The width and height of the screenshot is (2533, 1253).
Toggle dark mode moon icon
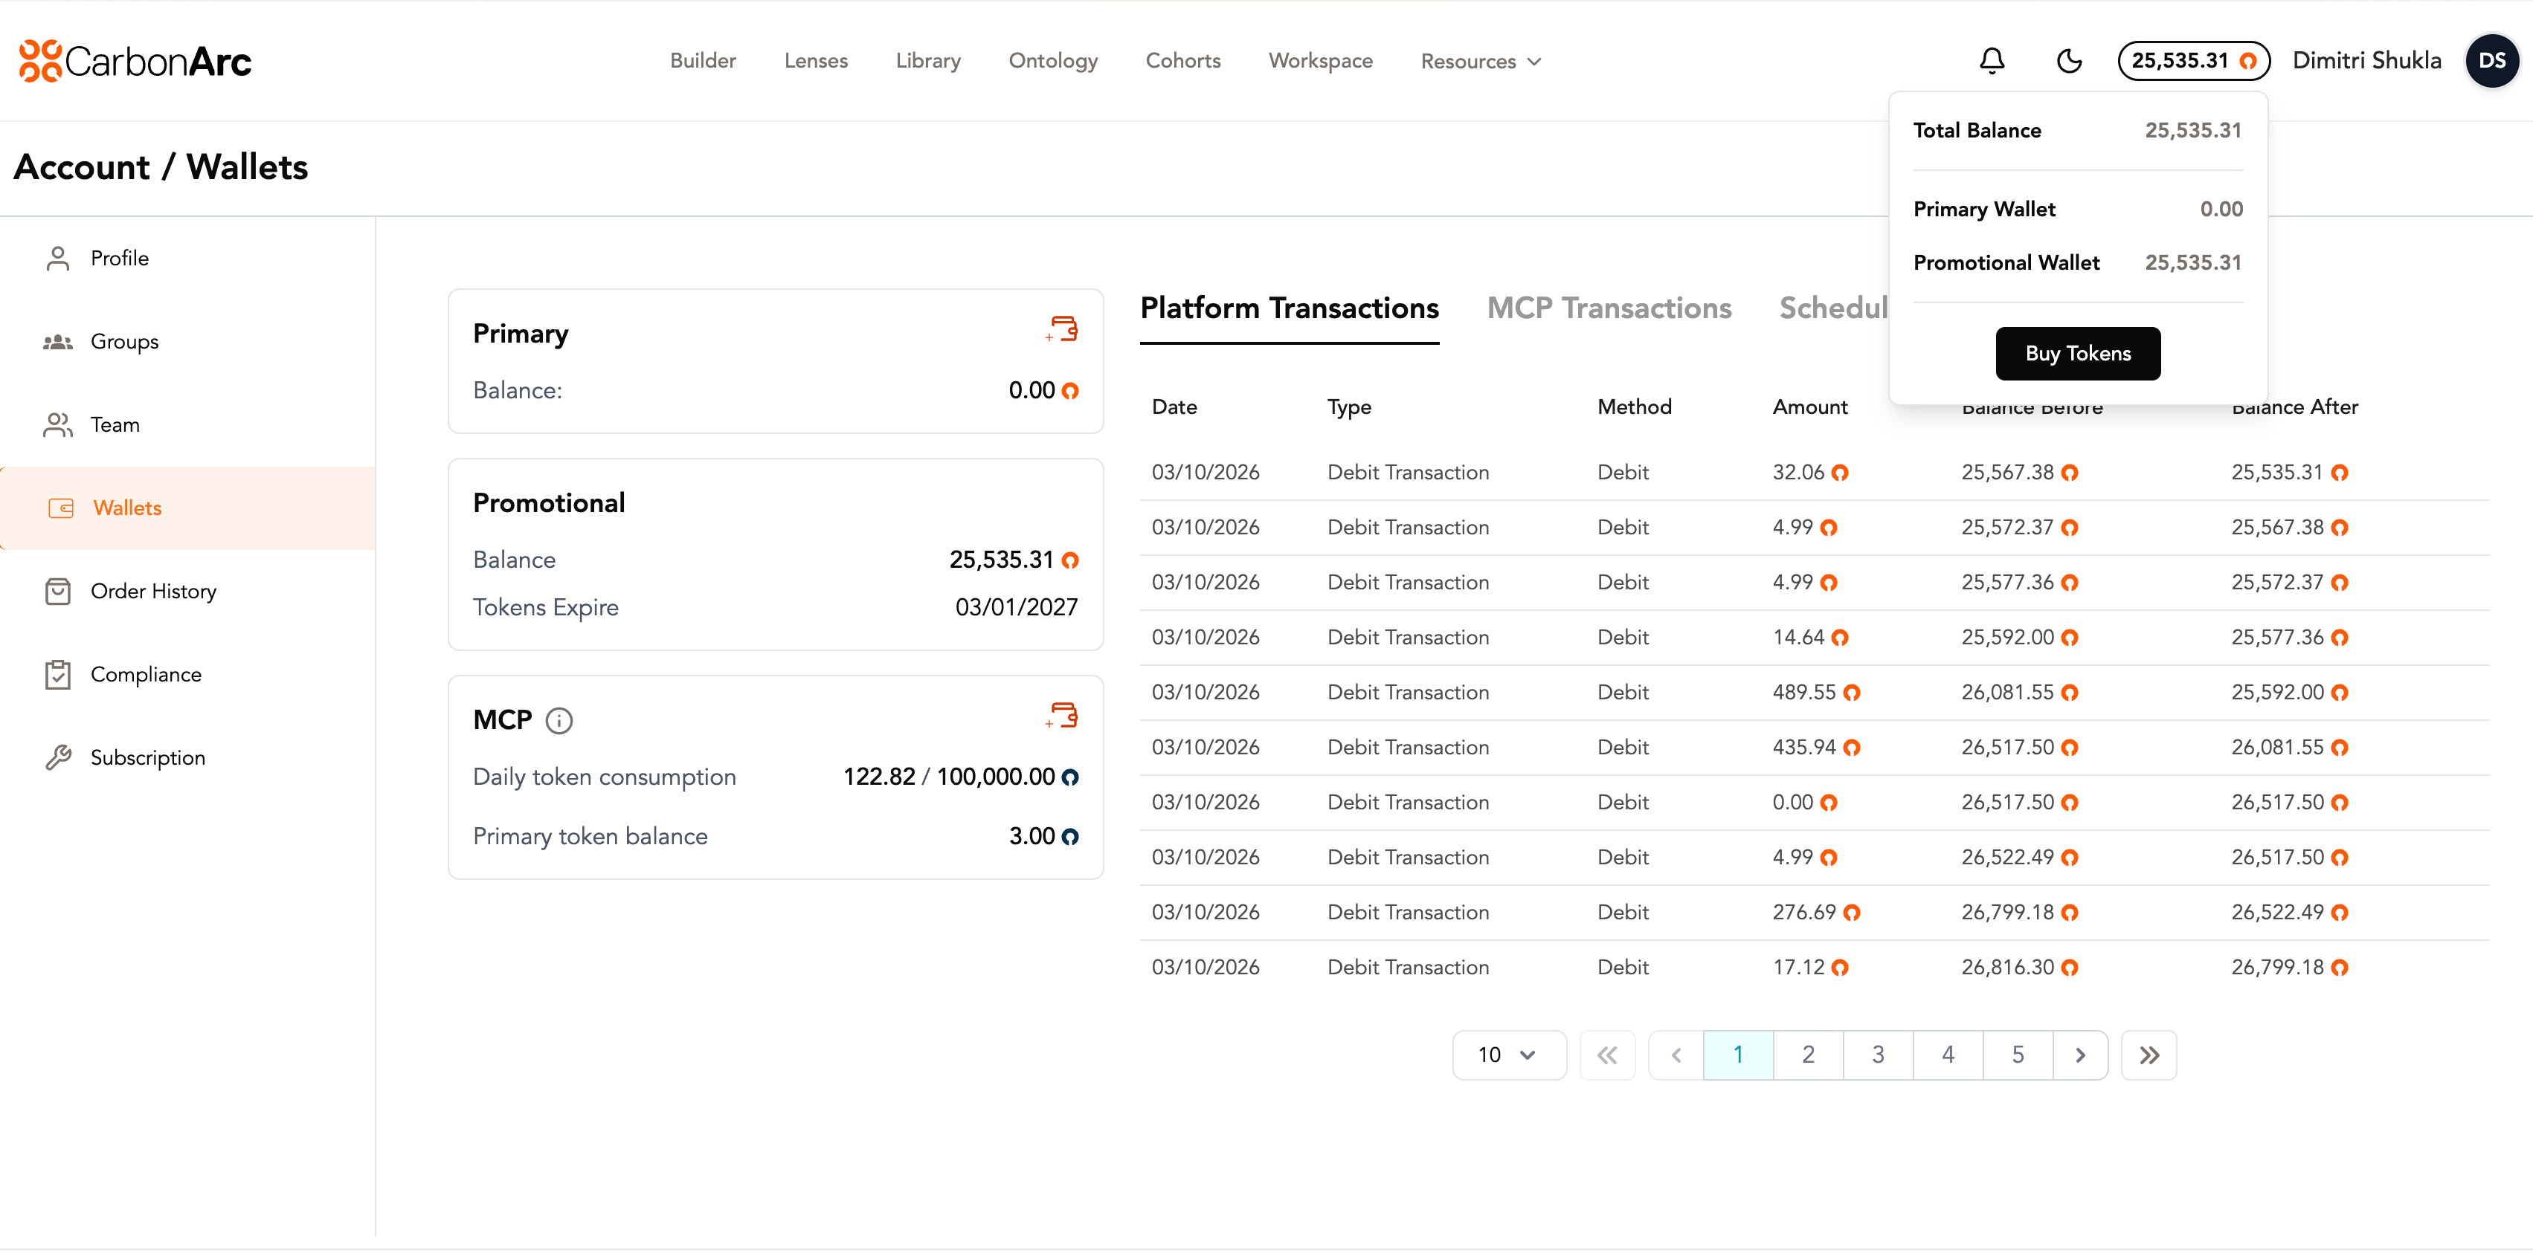pyautogui.click(x=2069, y=61)
